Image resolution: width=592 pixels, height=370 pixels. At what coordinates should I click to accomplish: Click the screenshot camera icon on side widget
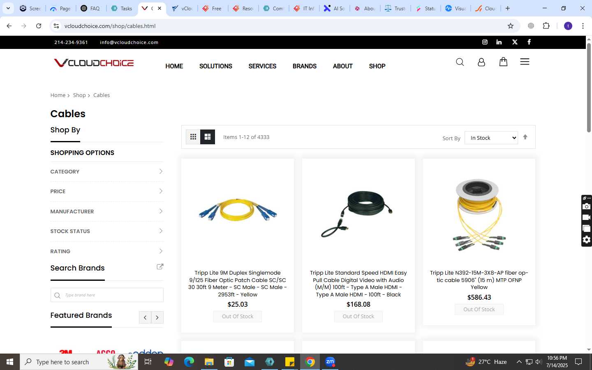587,206
